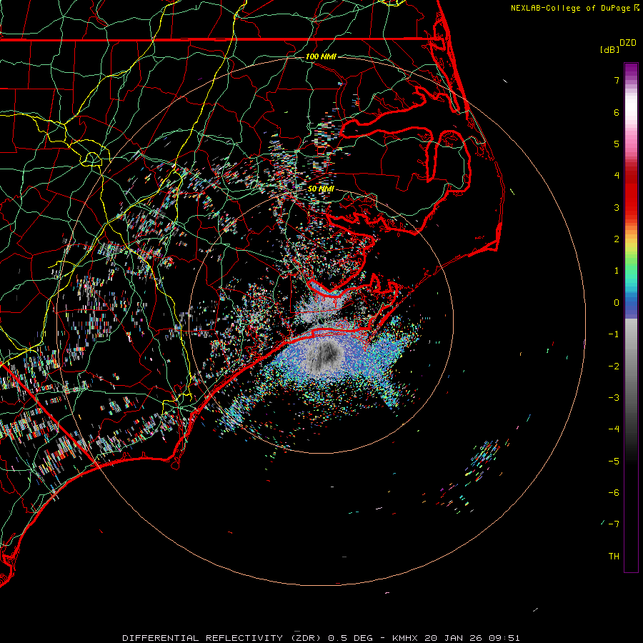Screen dimensions: 643x643
Task: Click the 2 value on color scale
Action: (617, 239)
